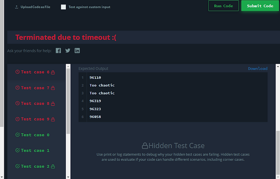Click passed checkmark icon for Test case 1
280x179 pixels.
[x=17, y=150]
